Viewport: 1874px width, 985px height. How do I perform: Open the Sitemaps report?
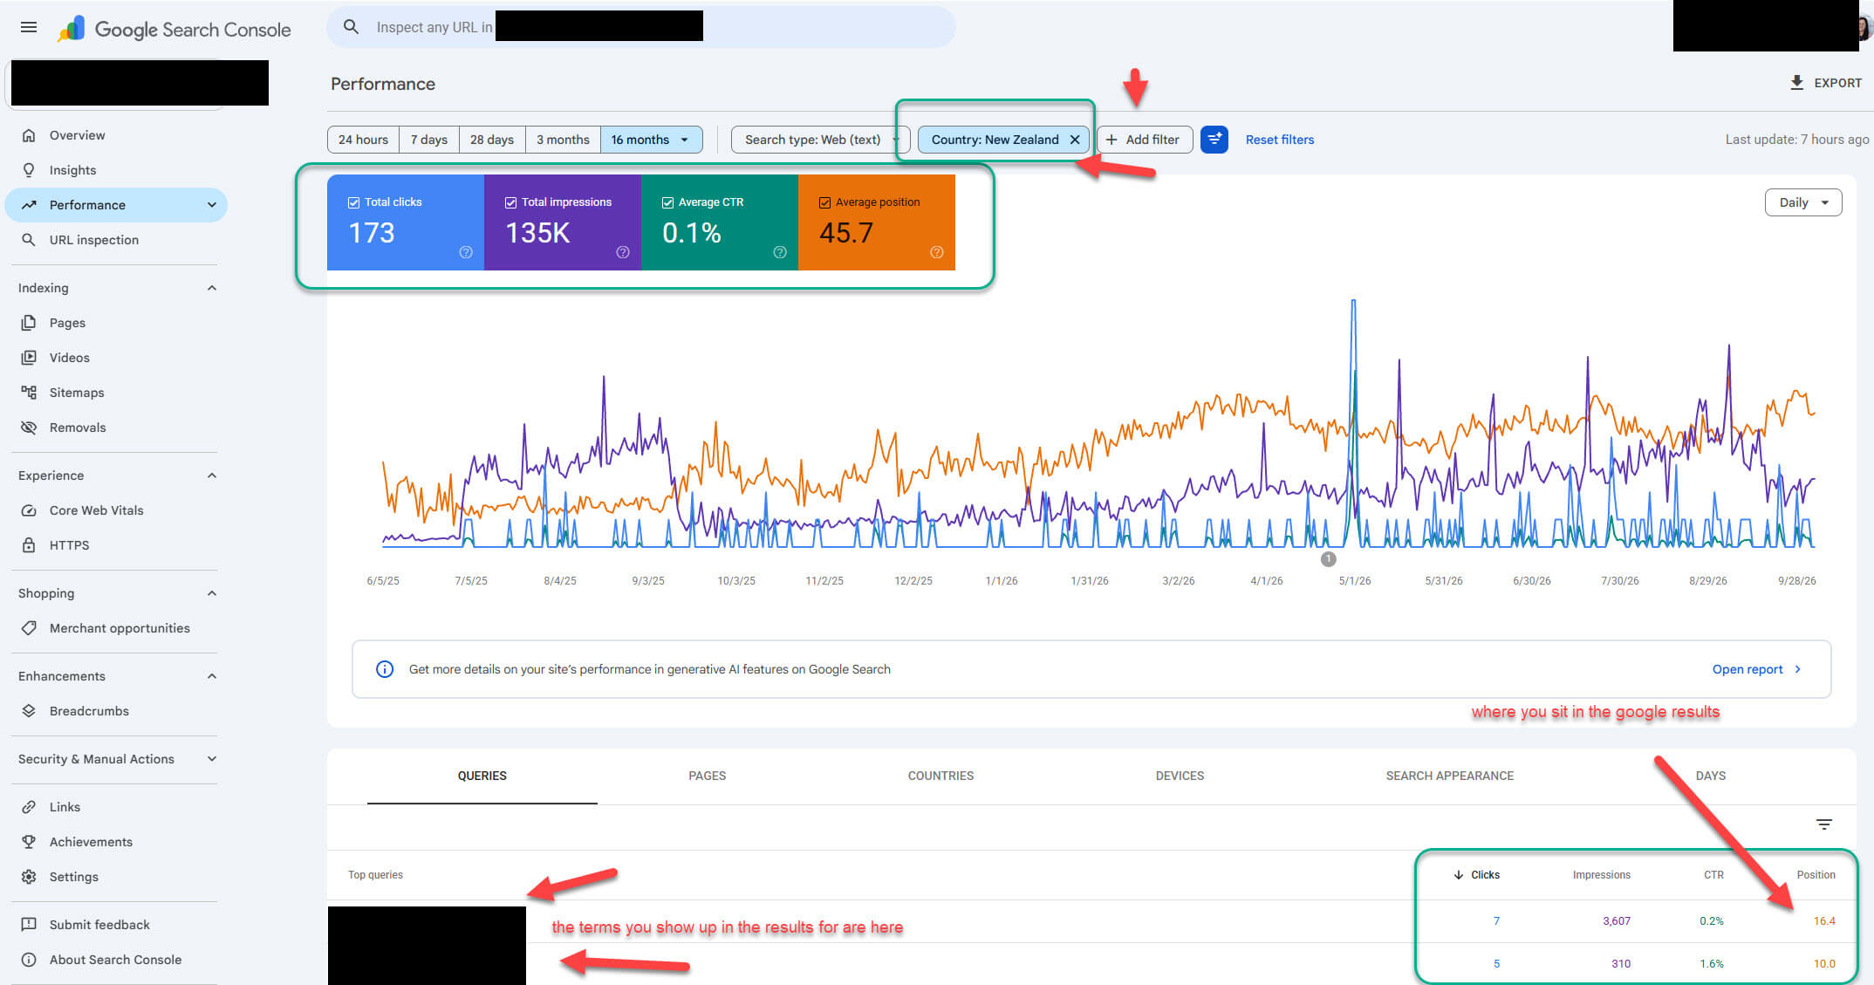pos(77,393)
